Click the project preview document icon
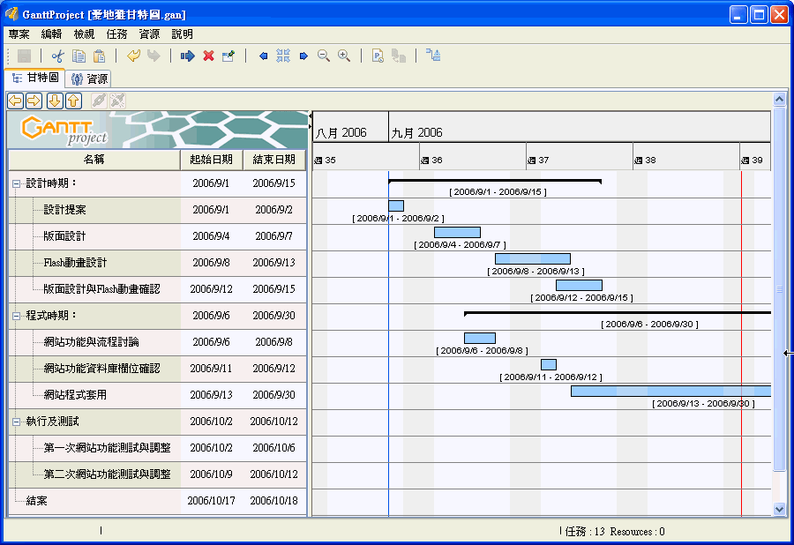The width and height of the screenshot is (794, 545). (378, 56)
